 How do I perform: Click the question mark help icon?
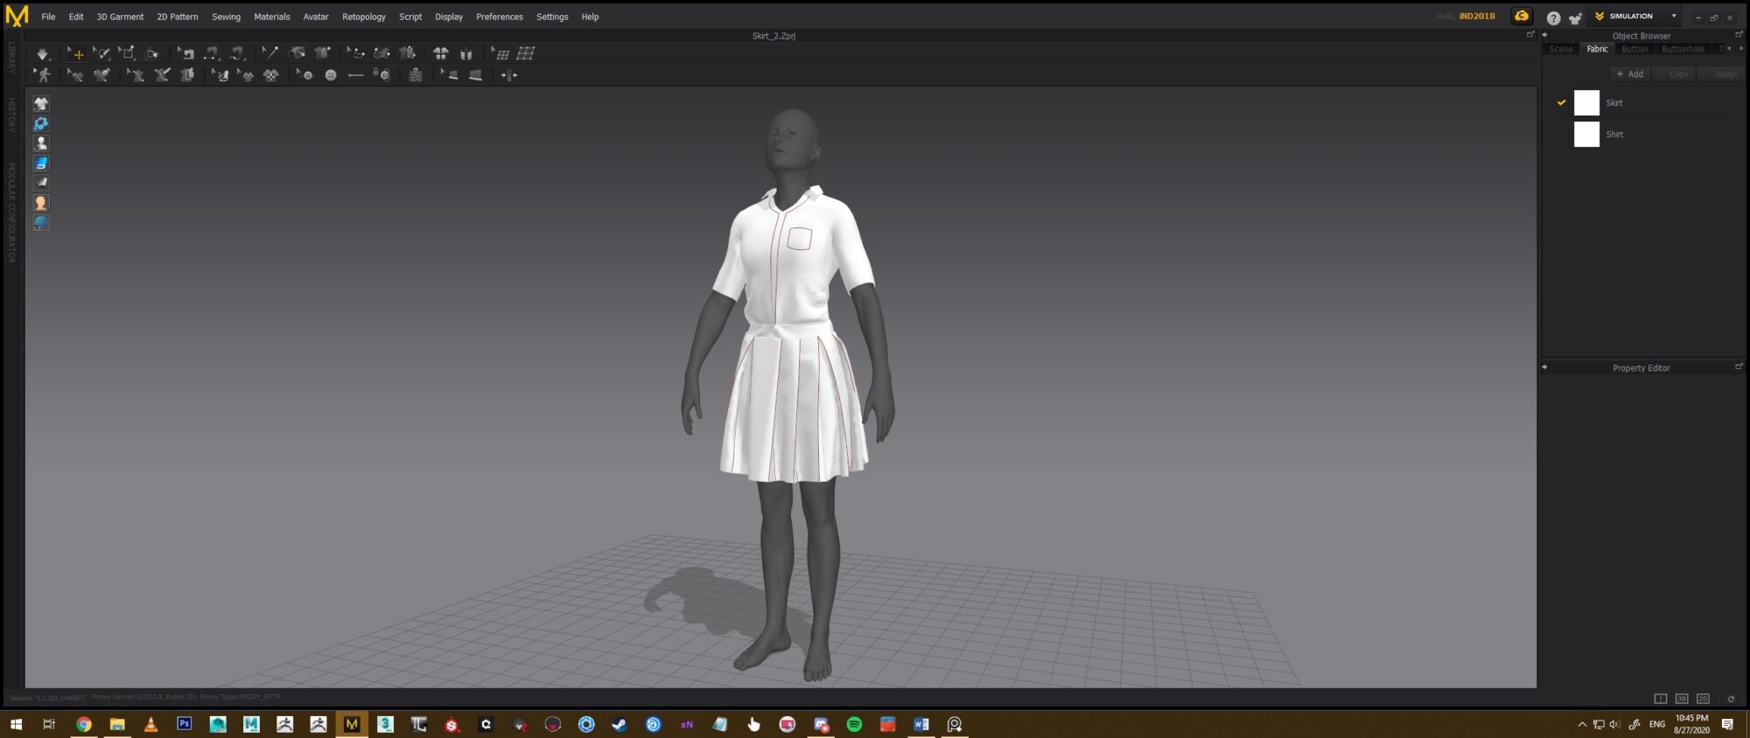1553,17
